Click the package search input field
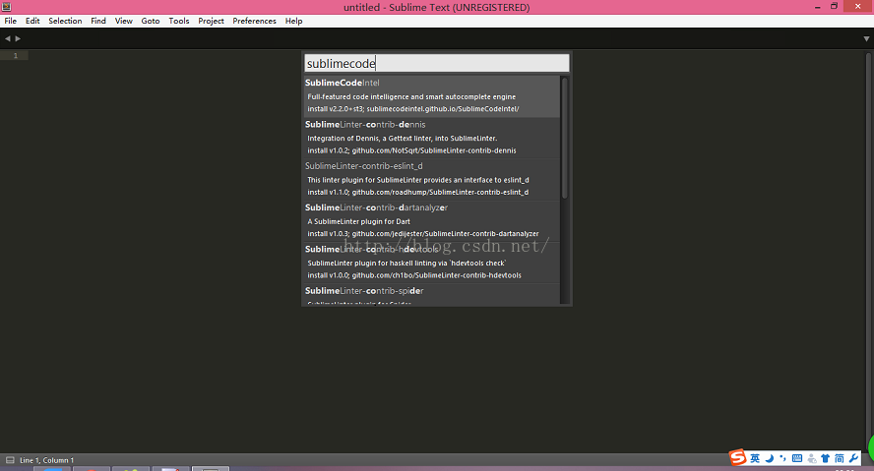This screenshot has height=471, width=874. point(437,63)
